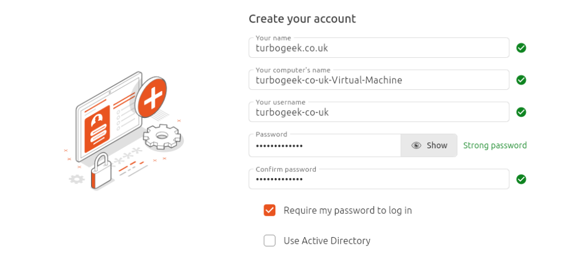
Task: Click green checkmark beside Confirm password field
Action: (521, 179)
